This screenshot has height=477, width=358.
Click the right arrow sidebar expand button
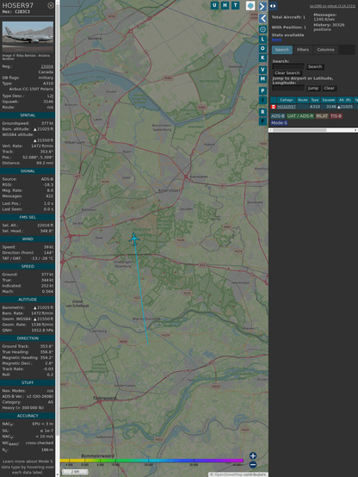(262, 6)
